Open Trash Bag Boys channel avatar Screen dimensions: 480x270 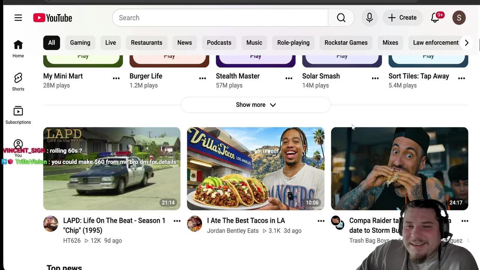coord(337,222)
